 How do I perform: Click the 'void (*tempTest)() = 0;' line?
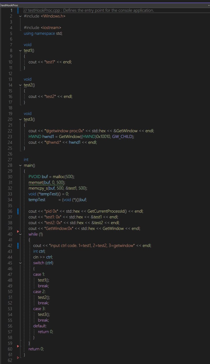49,194
